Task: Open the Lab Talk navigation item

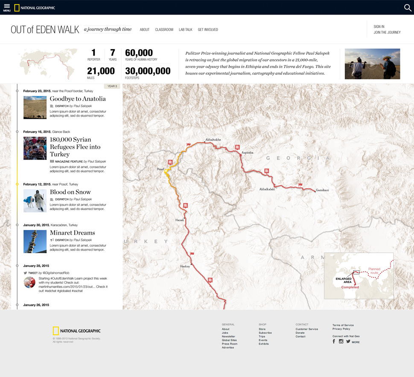Action: pyautogui.click(x=186, y=29)
